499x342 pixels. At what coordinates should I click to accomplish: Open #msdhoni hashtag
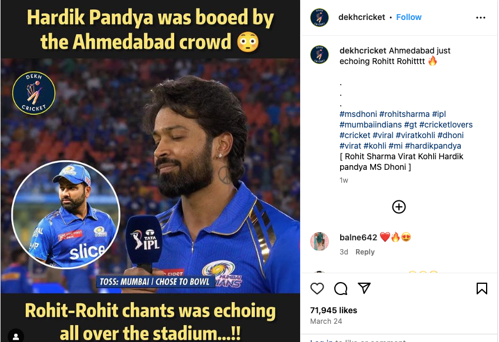click(x=358, y=113)
